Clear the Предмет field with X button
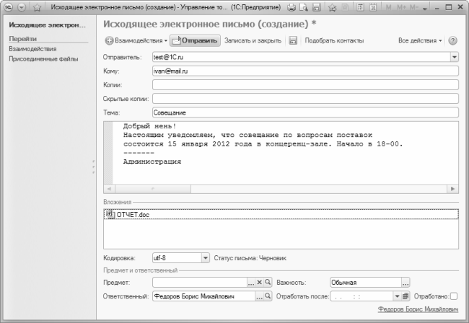 [x=259, y=282]
